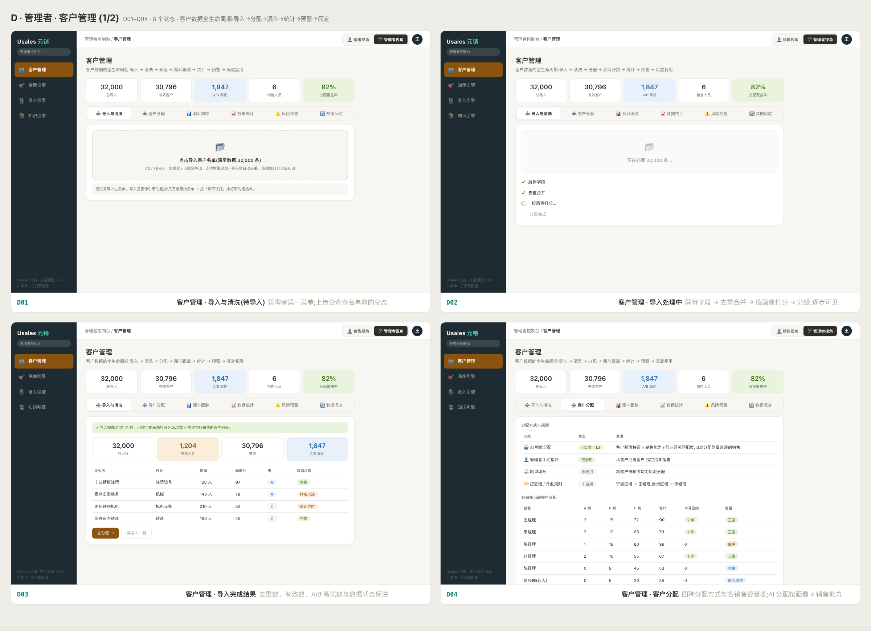Viewport: 871px width, 631px height.
Task: Open the 漏斗跟踪 tab in frame D04
Action: (627, 406)
